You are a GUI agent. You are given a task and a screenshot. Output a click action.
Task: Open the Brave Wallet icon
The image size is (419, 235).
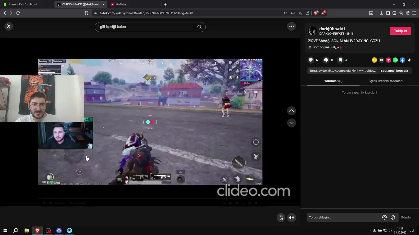click(394, 13)
